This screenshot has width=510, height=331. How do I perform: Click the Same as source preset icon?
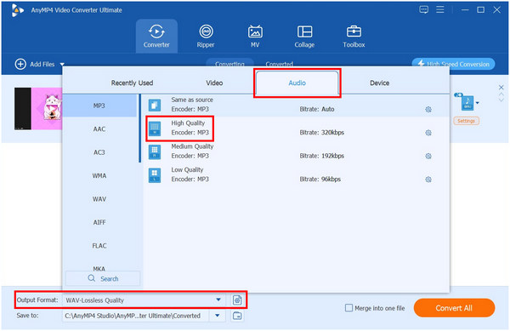(x=155, y=106)
